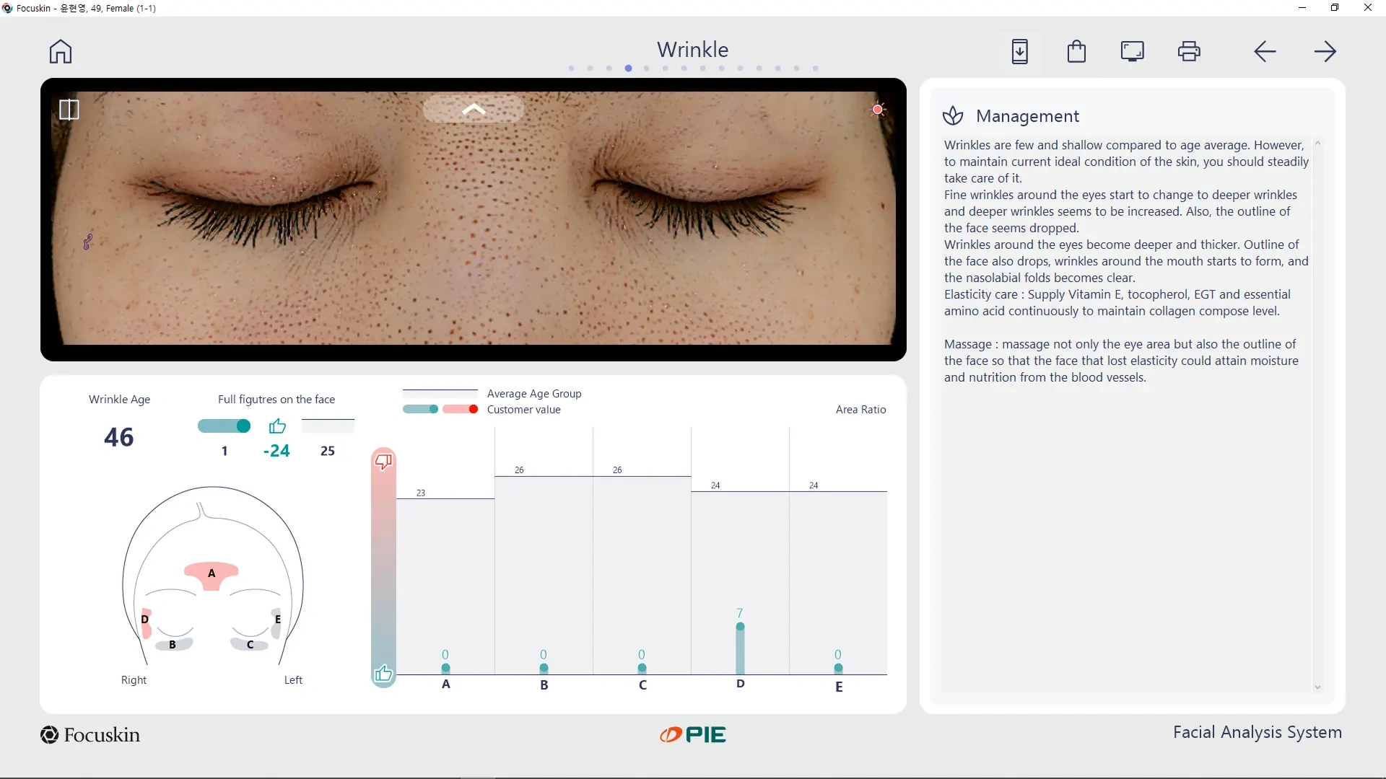This screenshot has height=779, width=1386.
Task: Print the wrinkle analysis report
Action: pyautogui.click(x=1189, y=52)
